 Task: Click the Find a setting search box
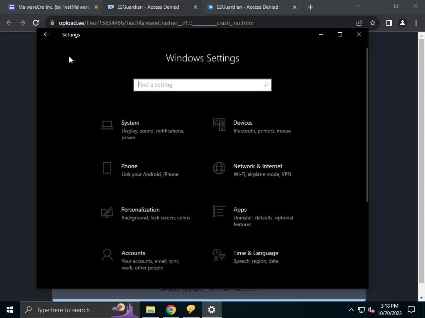pyautogui.click(x=203, y=85)
